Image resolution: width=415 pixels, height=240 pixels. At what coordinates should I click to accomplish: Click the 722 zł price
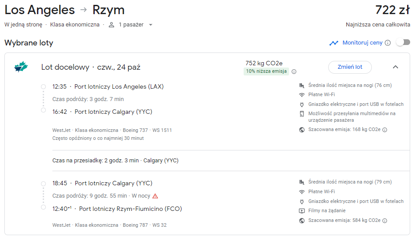393,10
